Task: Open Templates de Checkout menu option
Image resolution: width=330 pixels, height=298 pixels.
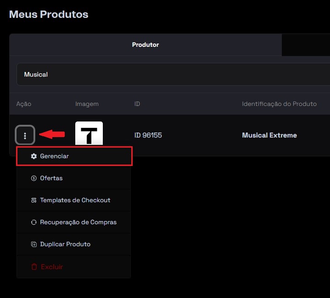Action: point(75,200)
